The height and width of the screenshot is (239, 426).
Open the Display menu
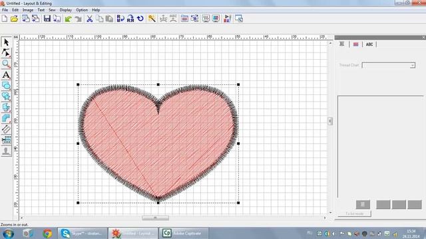[x=65, y=10]
